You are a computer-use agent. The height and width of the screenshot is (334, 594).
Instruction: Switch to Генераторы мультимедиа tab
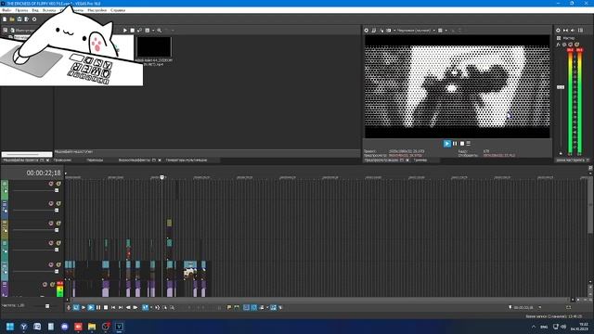tap(187, 161)
